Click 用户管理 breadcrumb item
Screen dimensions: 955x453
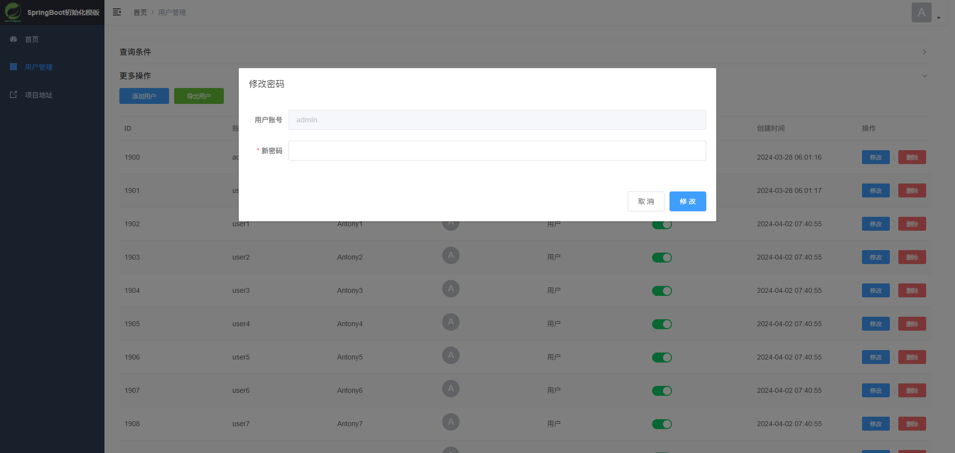[172, 12]
